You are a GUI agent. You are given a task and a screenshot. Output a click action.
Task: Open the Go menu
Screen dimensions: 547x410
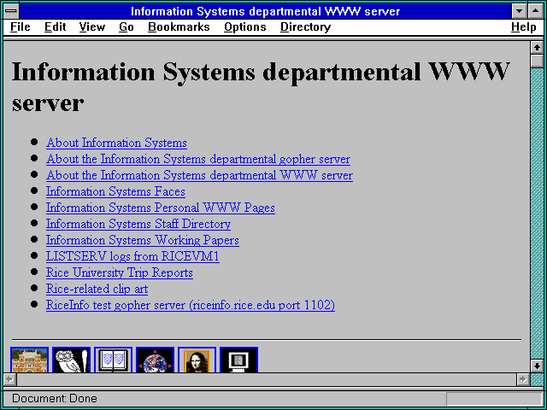126,27
